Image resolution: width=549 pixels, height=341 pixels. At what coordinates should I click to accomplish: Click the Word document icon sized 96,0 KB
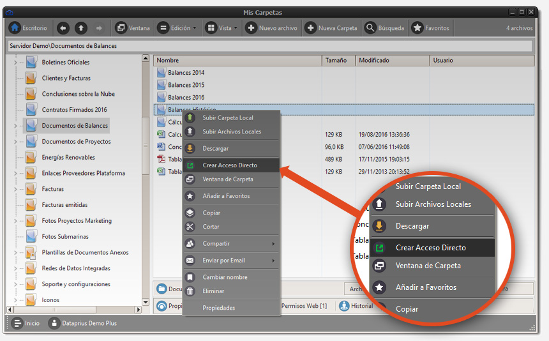point(161,147)
